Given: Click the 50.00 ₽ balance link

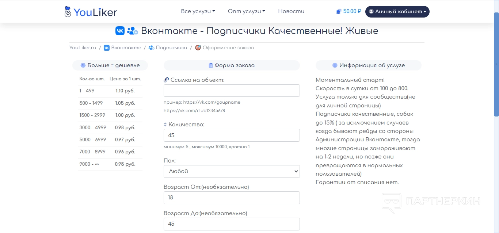Looking at the screenshot, I should 348,11.
